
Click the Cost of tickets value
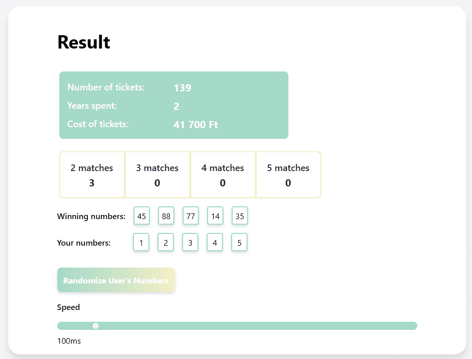point(196,124)
